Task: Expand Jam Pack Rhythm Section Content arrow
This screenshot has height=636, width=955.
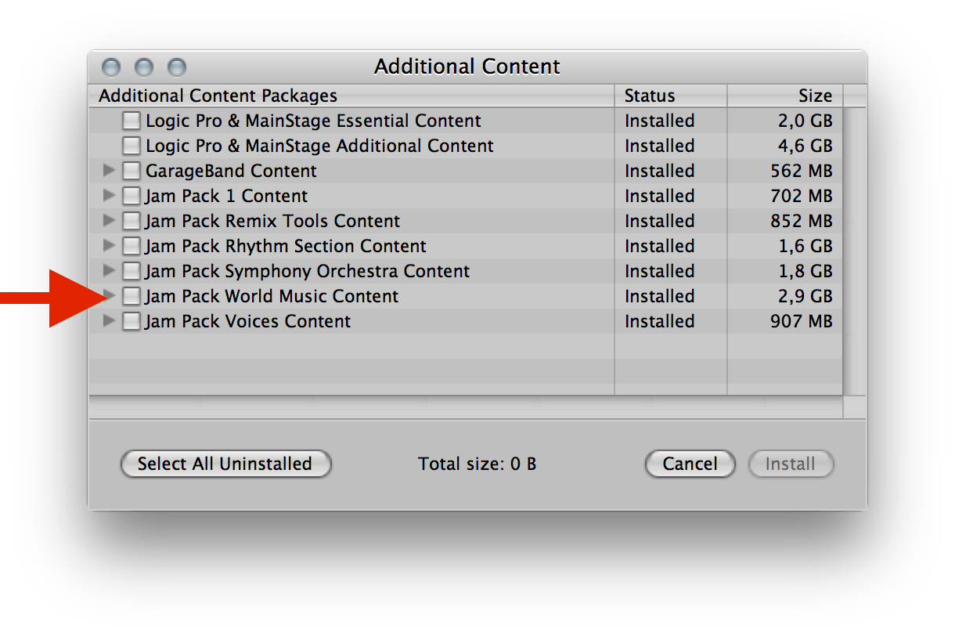Action: pyautogui.click(x=109, y=246)
